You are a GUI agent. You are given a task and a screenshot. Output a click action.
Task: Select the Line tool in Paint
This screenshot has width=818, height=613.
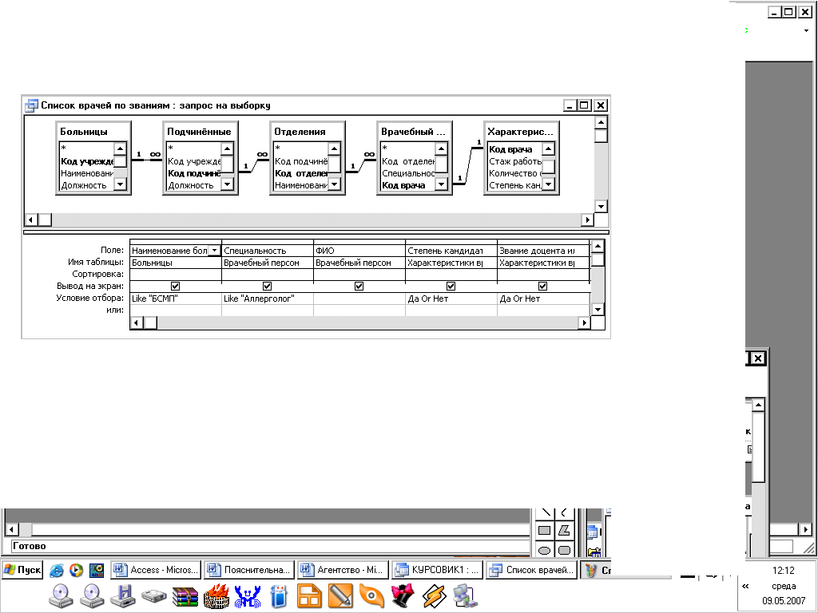(x=544, y=513)
